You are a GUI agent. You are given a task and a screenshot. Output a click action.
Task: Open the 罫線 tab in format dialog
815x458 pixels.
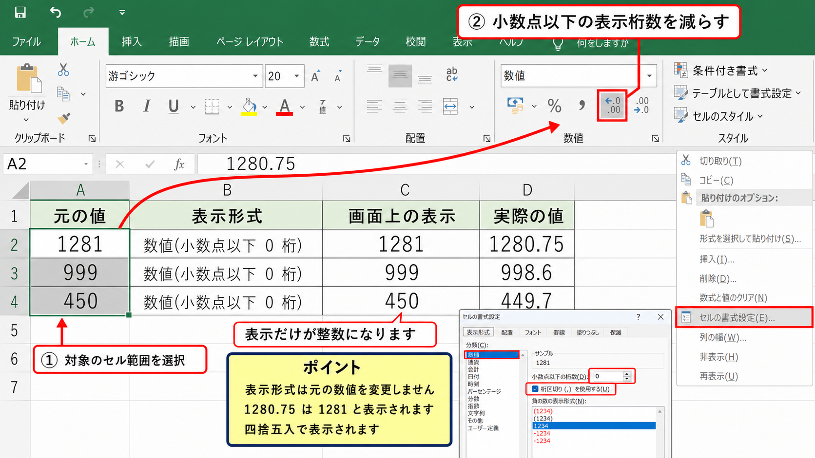559,332
